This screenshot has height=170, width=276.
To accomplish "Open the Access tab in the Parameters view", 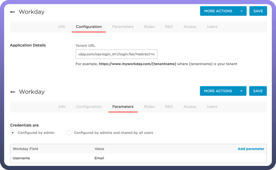I will [190, 107].
